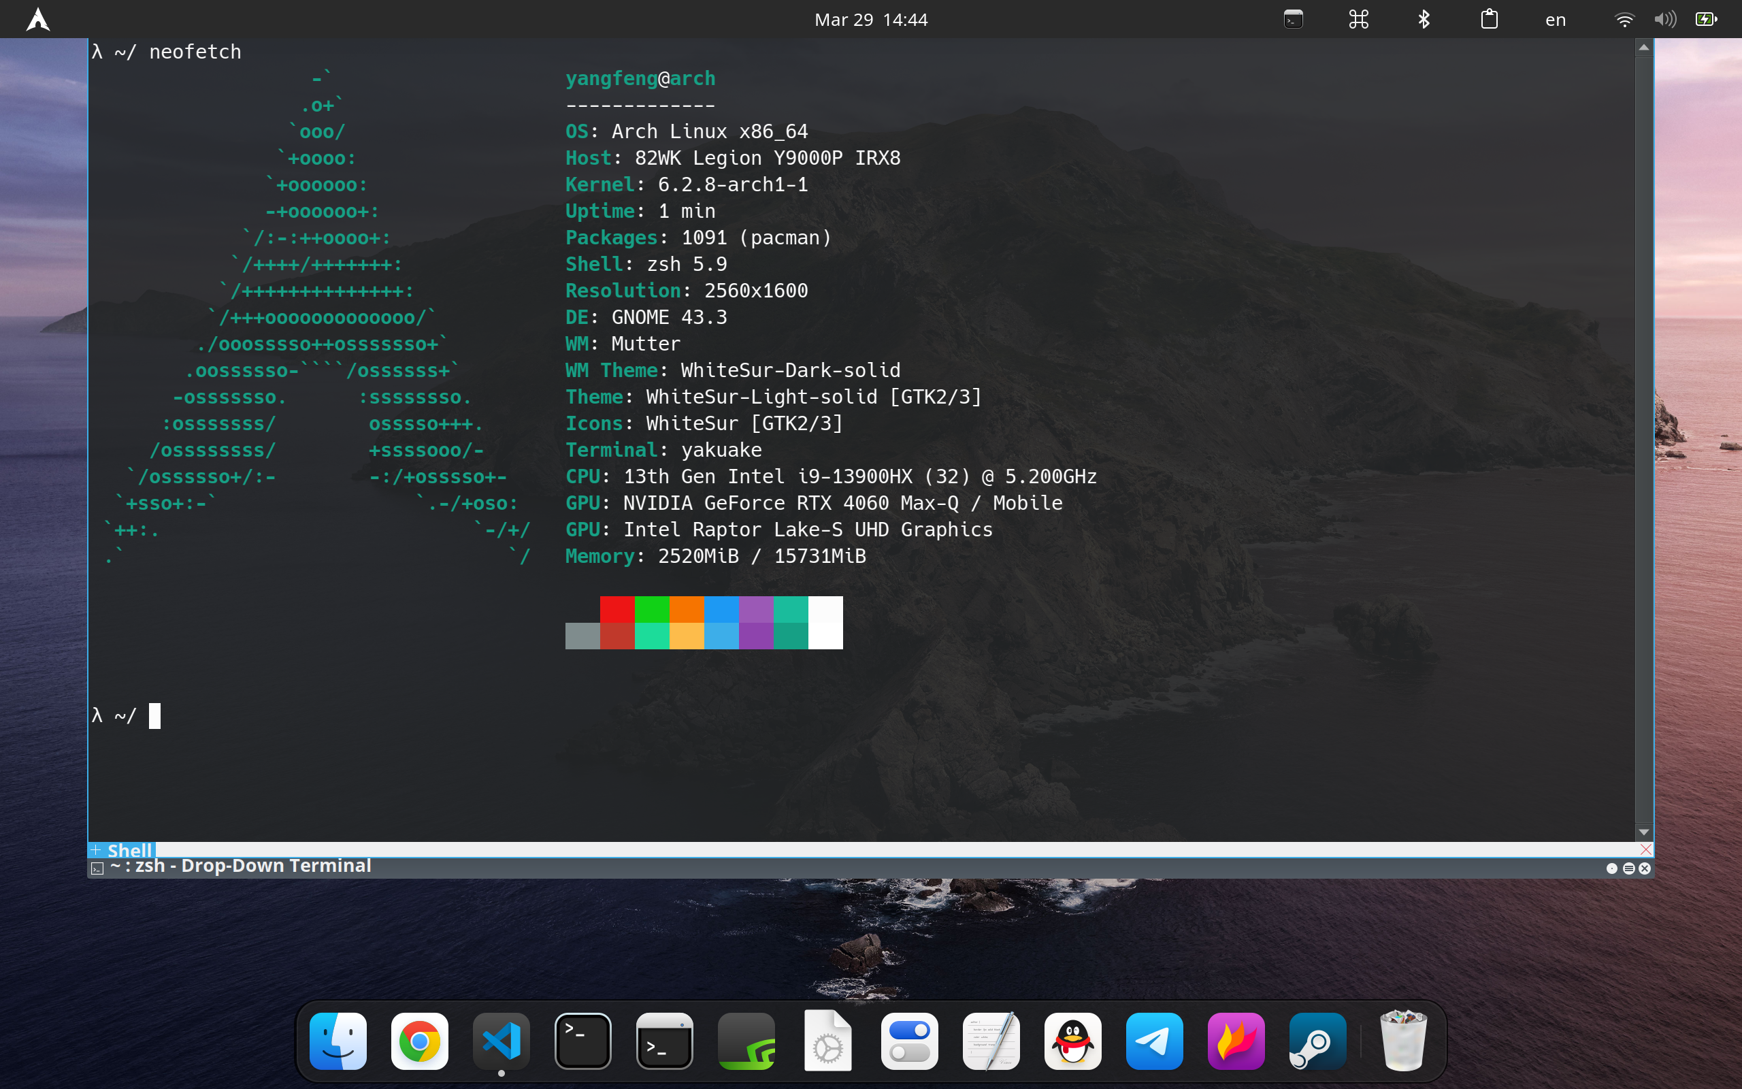Launch Google Chrome from the dock
The image size is (1742, 1089).
(420, 1041)
